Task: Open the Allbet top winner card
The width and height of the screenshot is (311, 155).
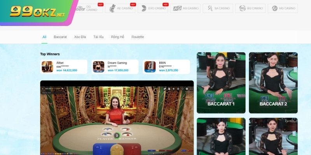Action: 64,67
